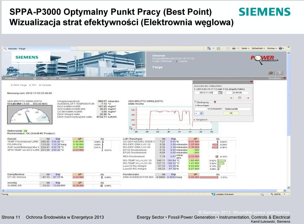
Task: Click the 'Luvo10 RG Wrkgrd' row label
Action: pos(135,166)
